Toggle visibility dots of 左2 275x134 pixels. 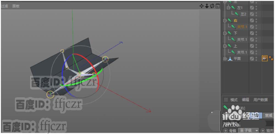click(256, 14)
